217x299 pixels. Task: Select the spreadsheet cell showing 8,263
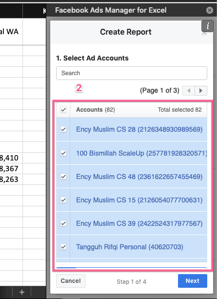coord(11,179)
